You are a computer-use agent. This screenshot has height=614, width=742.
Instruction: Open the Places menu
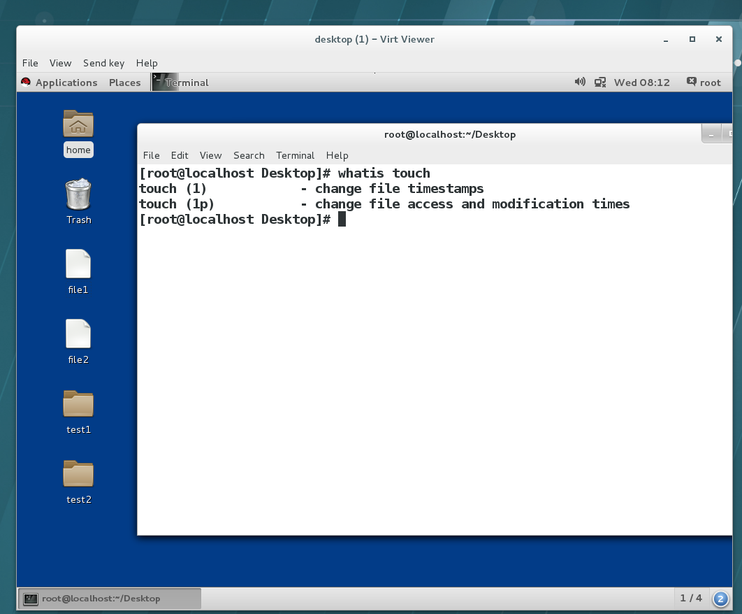(124, 83)
